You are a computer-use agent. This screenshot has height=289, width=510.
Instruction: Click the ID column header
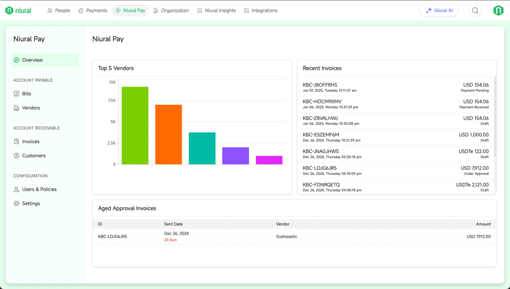click(x=100, y=224)
